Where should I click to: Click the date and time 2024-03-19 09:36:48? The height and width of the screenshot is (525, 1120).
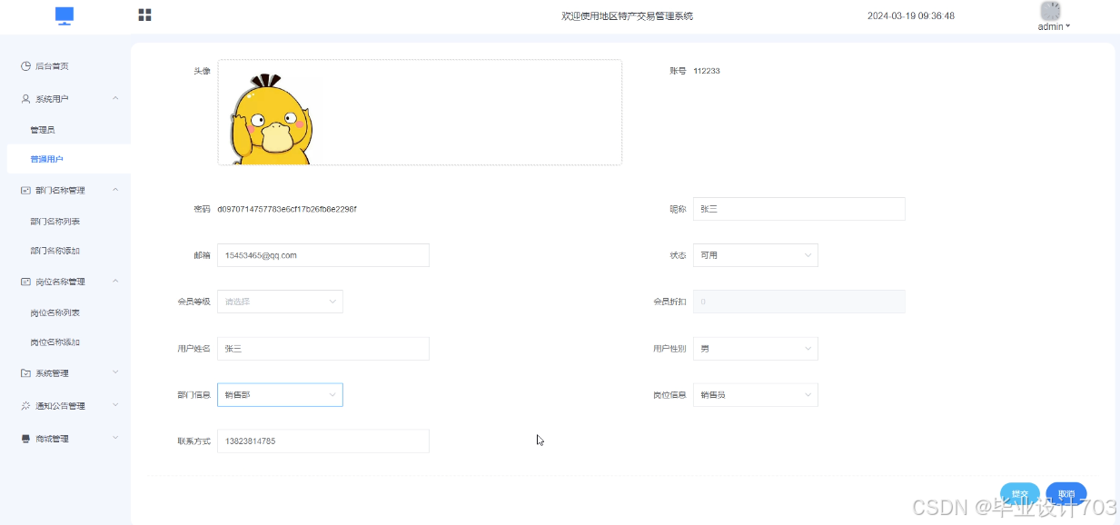click(x=911, y=15)
